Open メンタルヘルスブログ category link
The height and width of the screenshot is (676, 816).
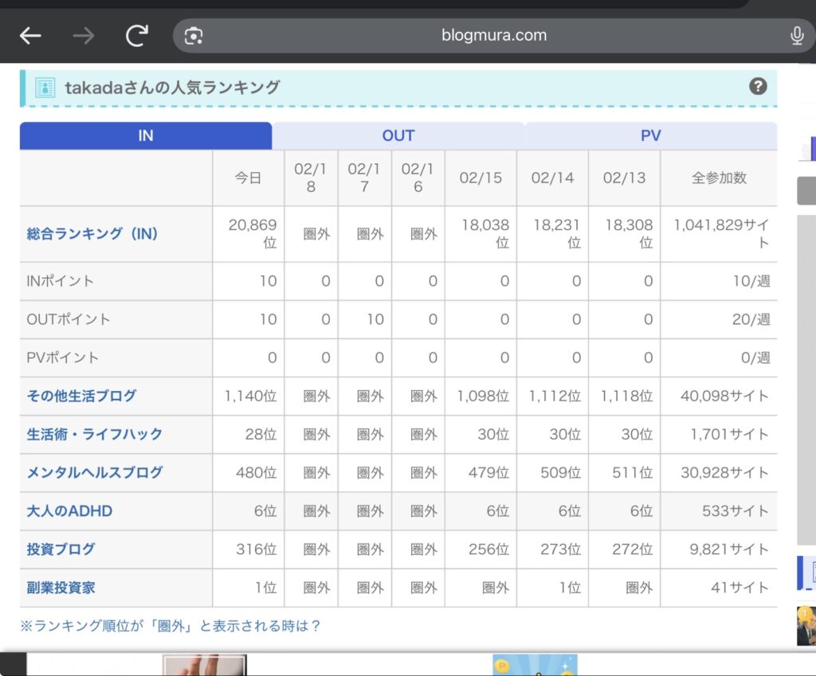pos(94,472)
